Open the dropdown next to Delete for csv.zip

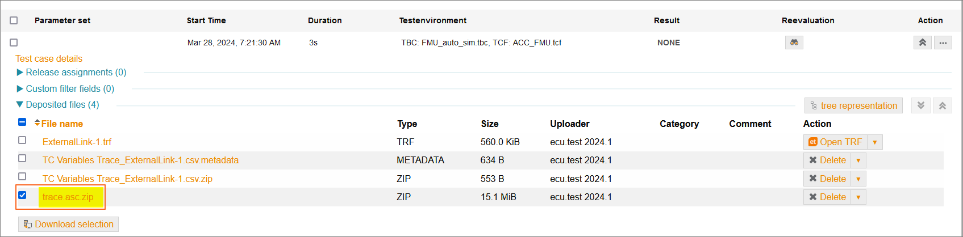point(858,179)
